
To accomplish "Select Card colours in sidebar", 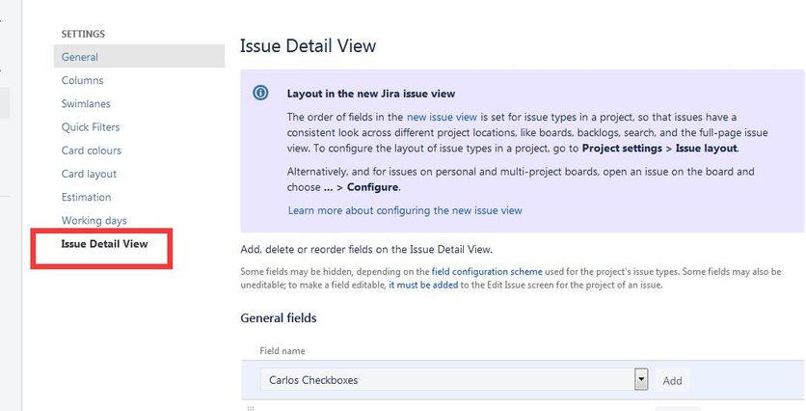I will (x=92, y=151).
